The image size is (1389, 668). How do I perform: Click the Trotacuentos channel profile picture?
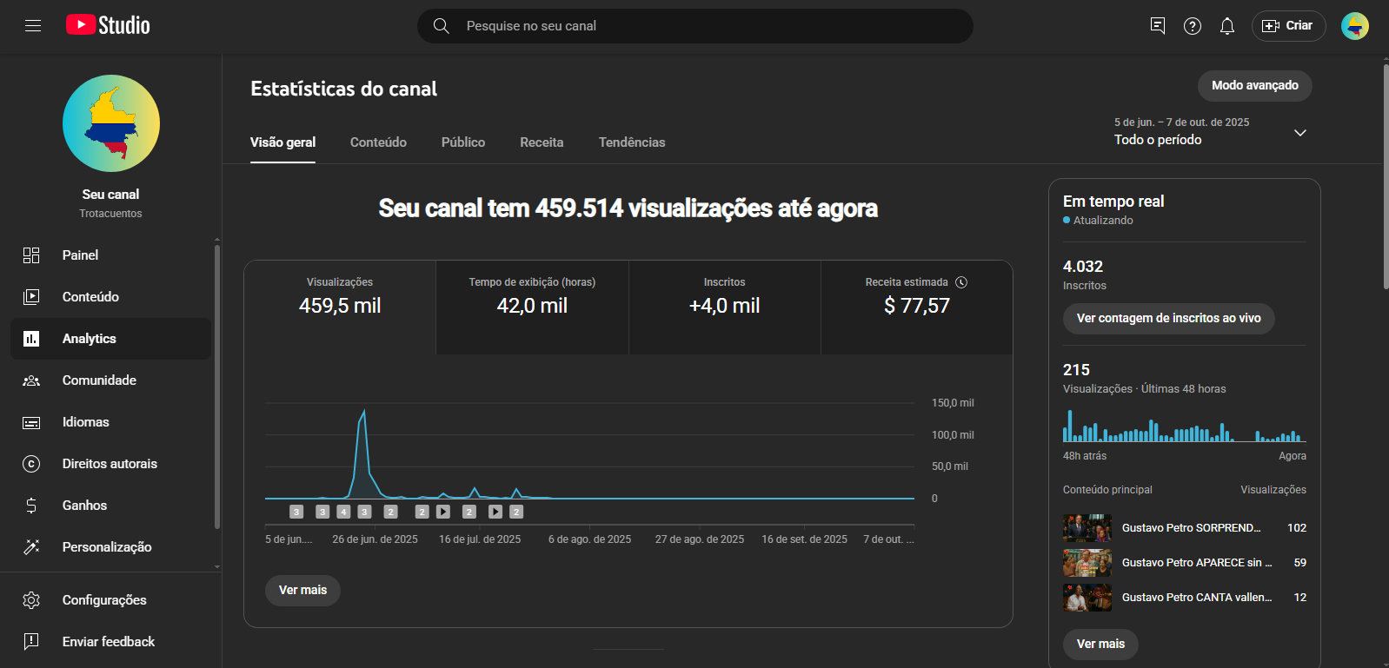(x=111, y=123)
